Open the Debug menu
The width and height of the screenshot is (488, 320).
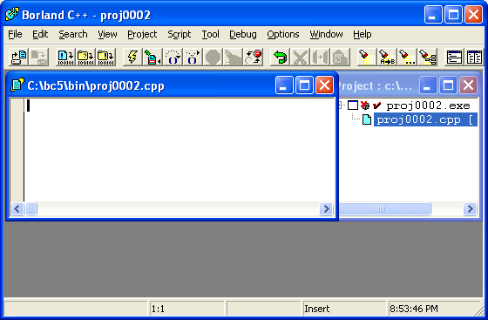tap(243, 34)
